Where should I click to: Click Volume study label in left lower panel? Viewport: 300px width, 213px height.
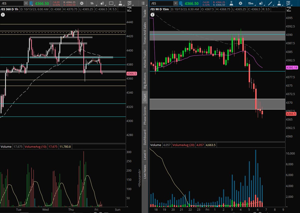click(x=6, y=147)
